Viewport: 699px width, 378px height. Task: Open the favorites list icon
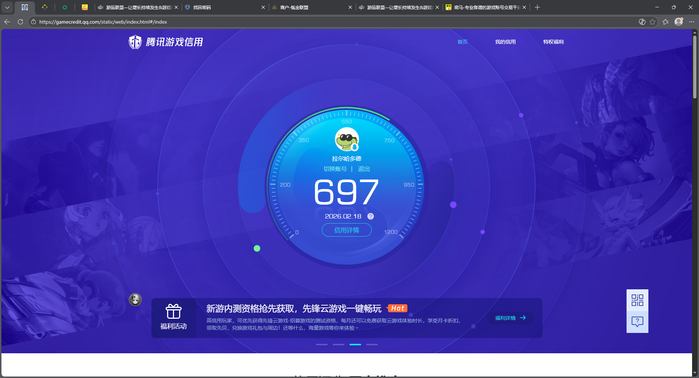[x=666, y=22]
